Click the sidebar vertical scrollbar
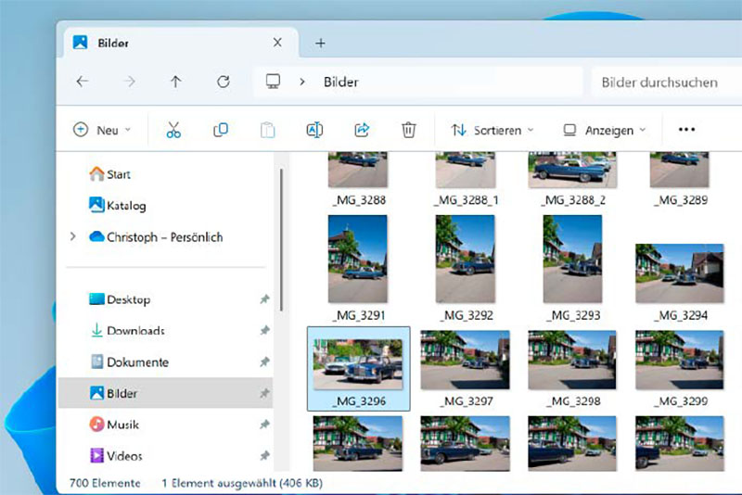This screenshot has height=495, width=742. 281,240
